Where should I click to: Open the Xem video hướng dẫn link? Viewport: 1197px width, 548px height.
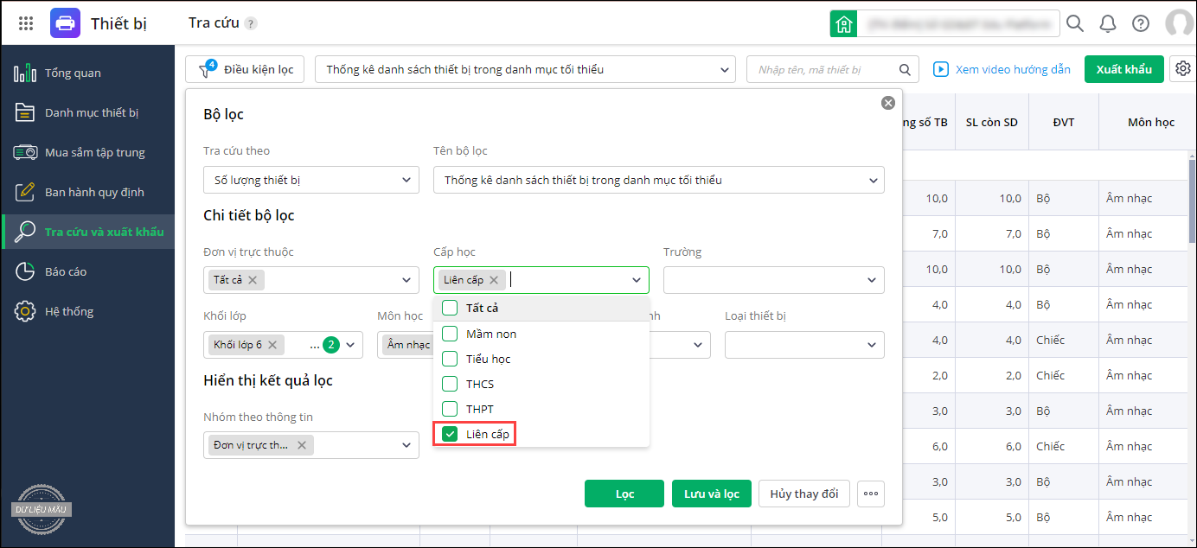[1002, 69]
